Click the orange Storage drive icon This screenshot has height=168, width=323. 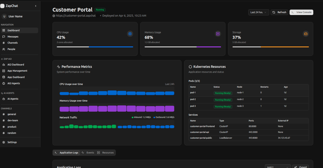coord(306,34)
